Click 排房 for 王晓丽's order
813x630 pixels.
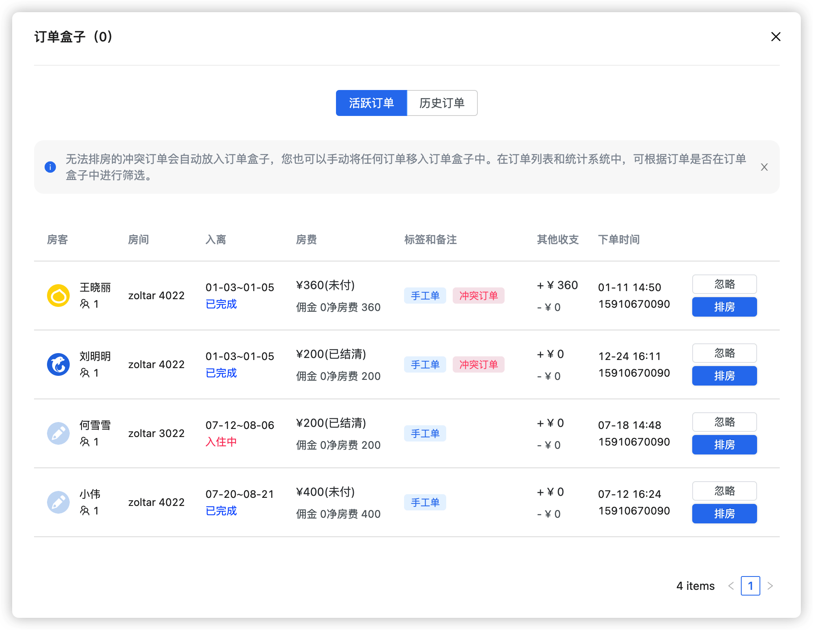tap(724, 307)
